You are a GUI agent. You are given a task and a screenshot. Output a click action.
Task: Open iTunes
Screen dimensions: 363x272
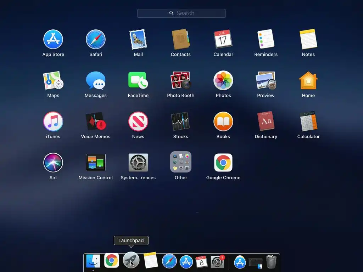53,121
